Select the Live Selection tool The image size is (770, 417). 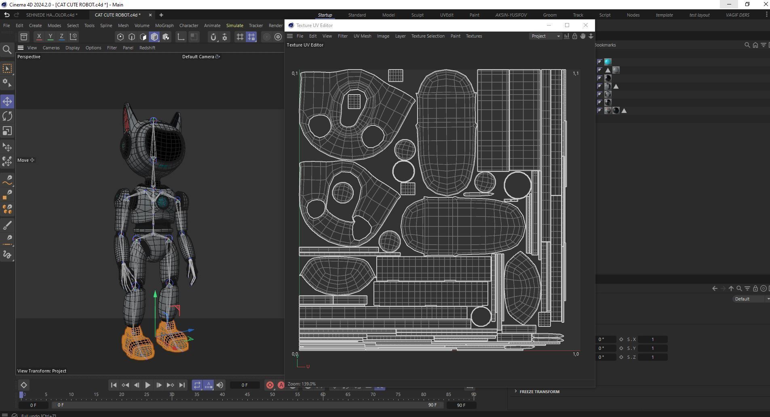7,68
